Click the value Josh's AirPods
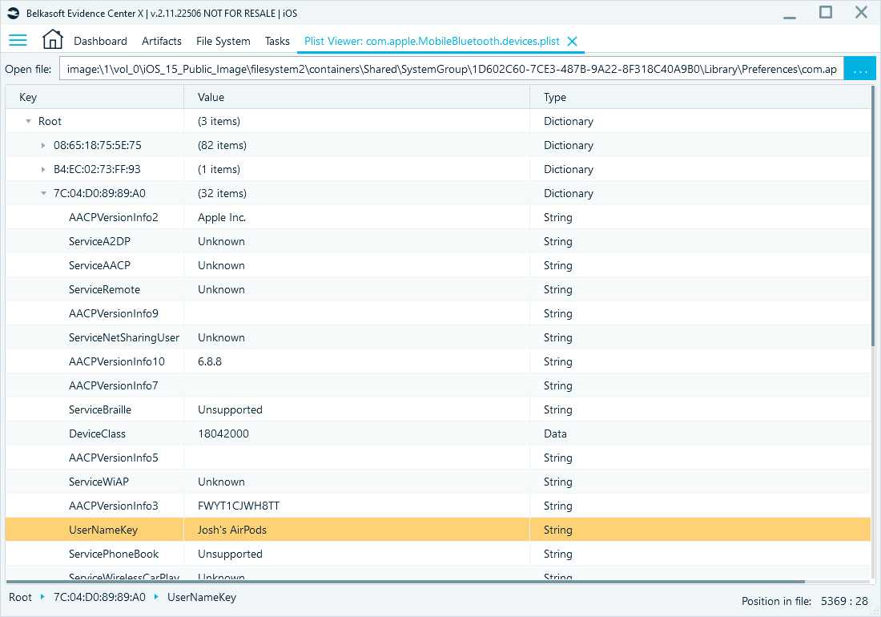This screenshot has height=617, width=881. click(x=232, y=530)
